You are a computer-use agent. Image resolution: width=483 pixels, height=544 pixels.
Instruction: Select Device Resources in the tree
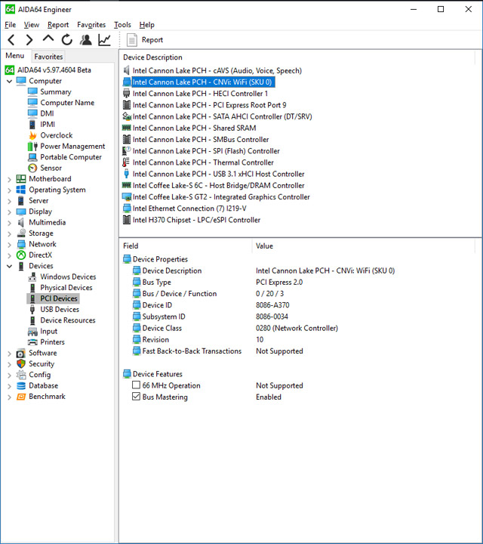(x=68, y=320)
